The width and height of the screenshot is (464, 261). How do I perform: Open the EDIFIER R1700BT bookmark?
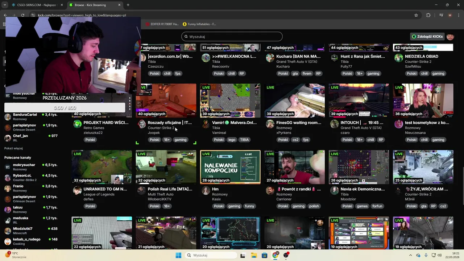pos(162,24)
